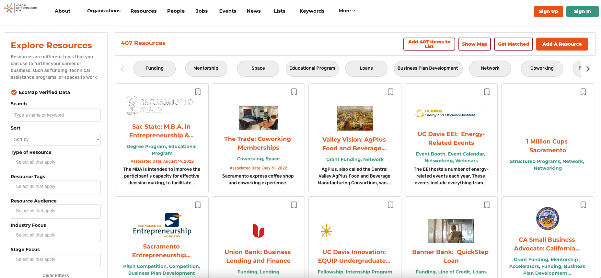Toggle EcoMap Verified Data checkmark
601x278 pixels.
pos(14,92)
